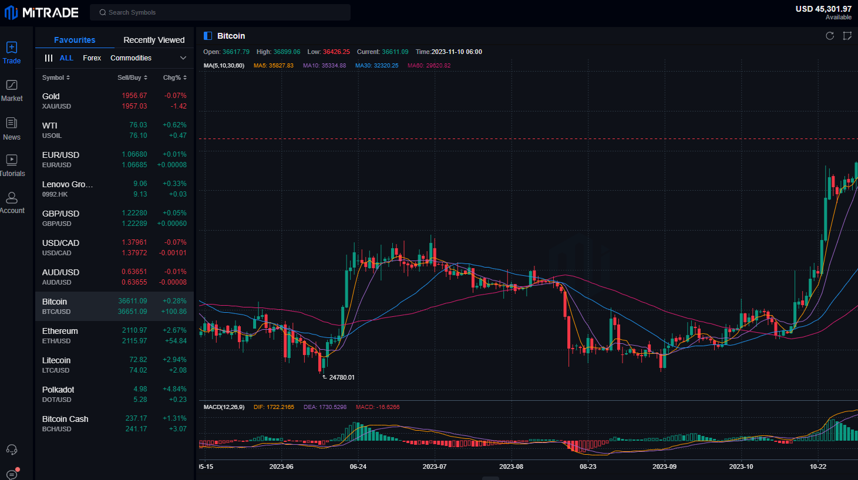
Task: Open the chat messages icon
Action: pyautogui.click(x=12, y=474)
